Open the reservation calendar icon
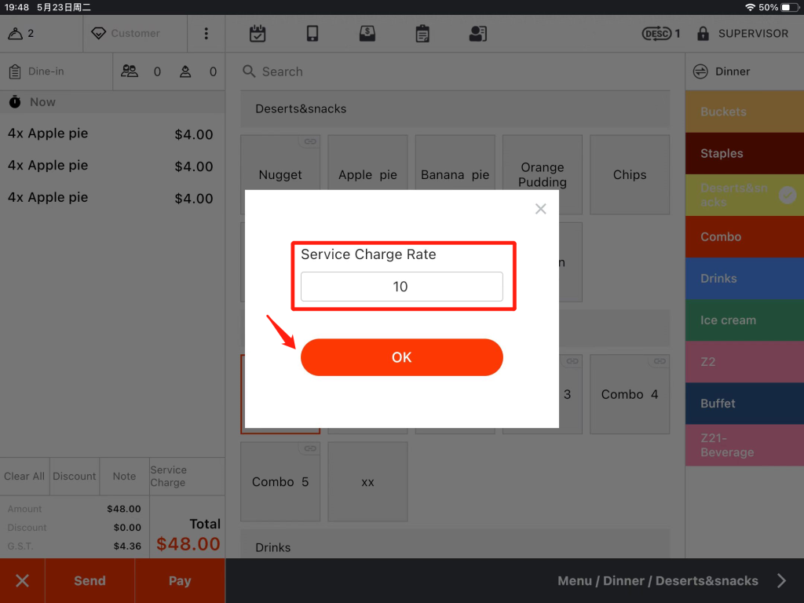The height and width of the screenshot is (603, 804). pyautogui.click(x=258, y=34)
